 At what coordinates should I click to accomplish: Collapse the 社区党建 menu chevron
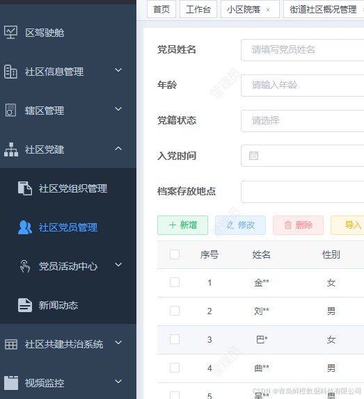pos(118,148)
